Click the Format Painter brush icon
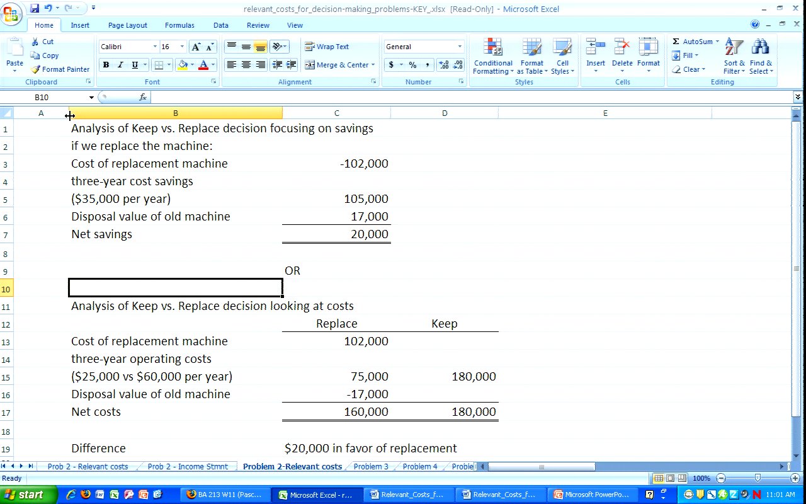This screenshot has width=806, height=504. coord(36,69)
